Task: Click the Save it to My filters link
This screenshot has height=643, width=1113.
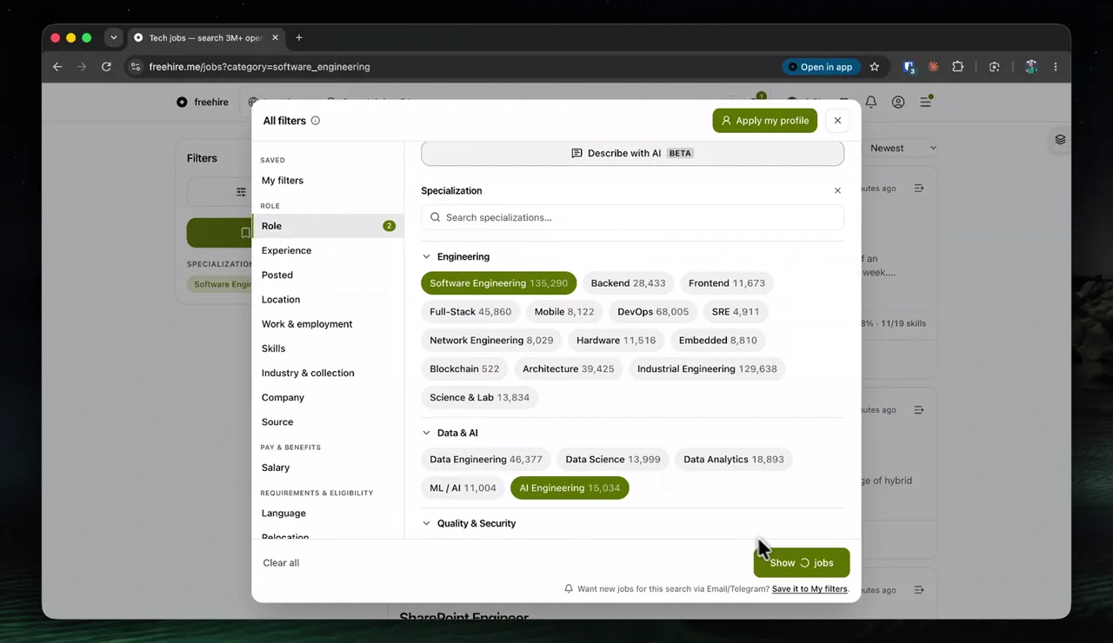Action: pyautogui.click(x=810, y=589)
